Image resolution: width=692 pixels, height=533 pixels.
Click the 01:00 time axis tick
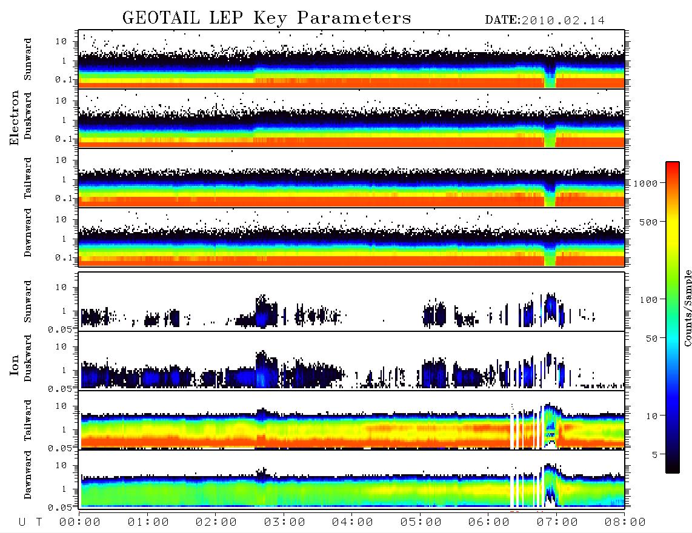click(x=148, y=522)
